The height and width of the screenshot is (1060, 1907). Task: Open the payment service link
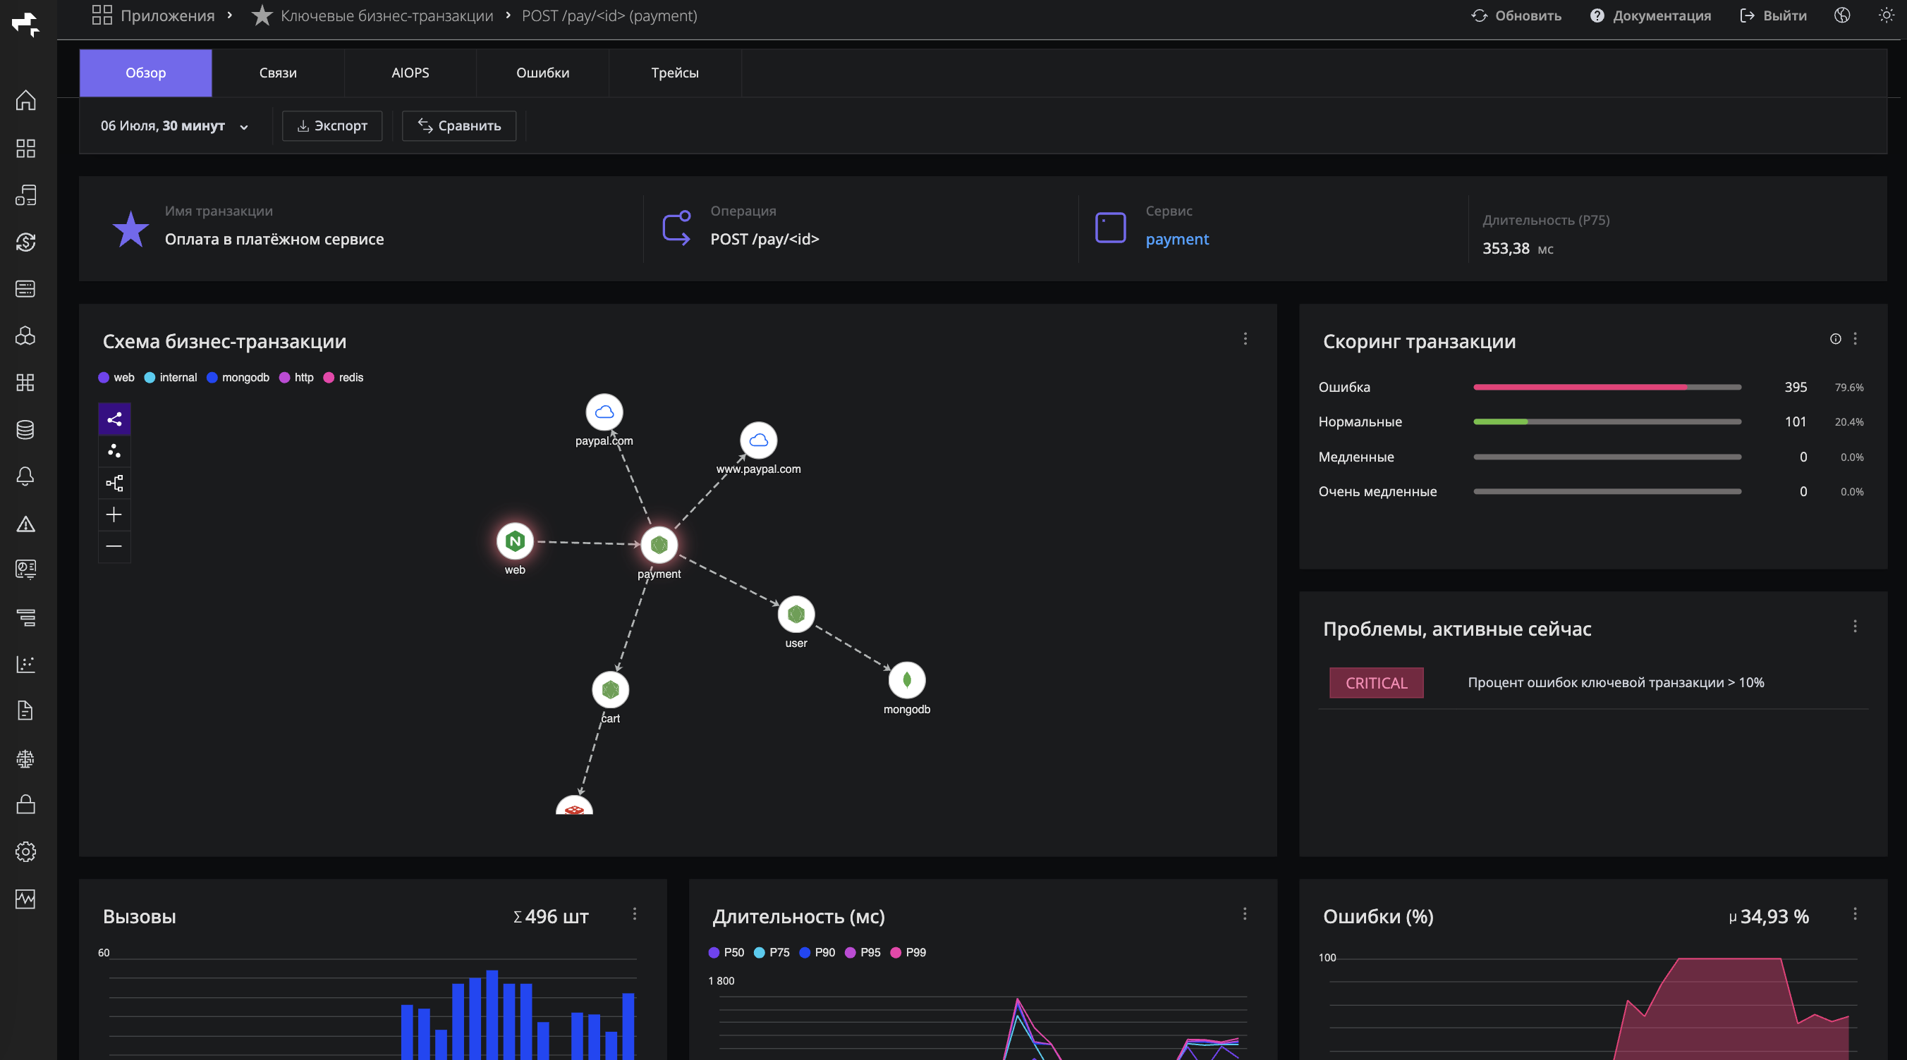click(x=1177, y=239)
